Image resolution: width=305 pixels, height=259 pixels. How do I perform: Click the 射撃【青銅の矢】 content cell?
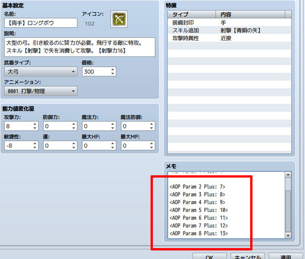click(x=240, y=31)
